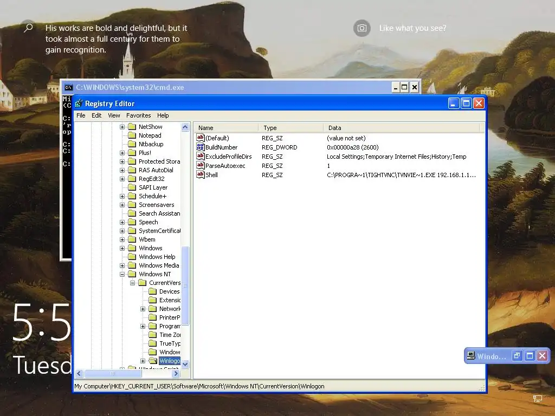Viewport: 555px width, 416px height.
Task: Click the cmd.exe title bar icon
Action: 68,87
